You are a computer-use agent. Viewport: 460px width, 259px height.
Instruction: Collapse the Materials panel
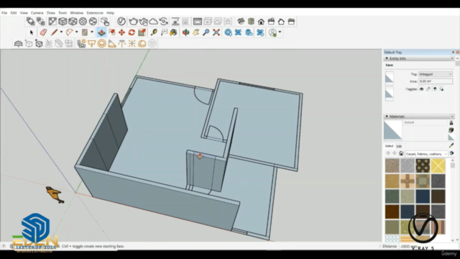coord(387,117)
